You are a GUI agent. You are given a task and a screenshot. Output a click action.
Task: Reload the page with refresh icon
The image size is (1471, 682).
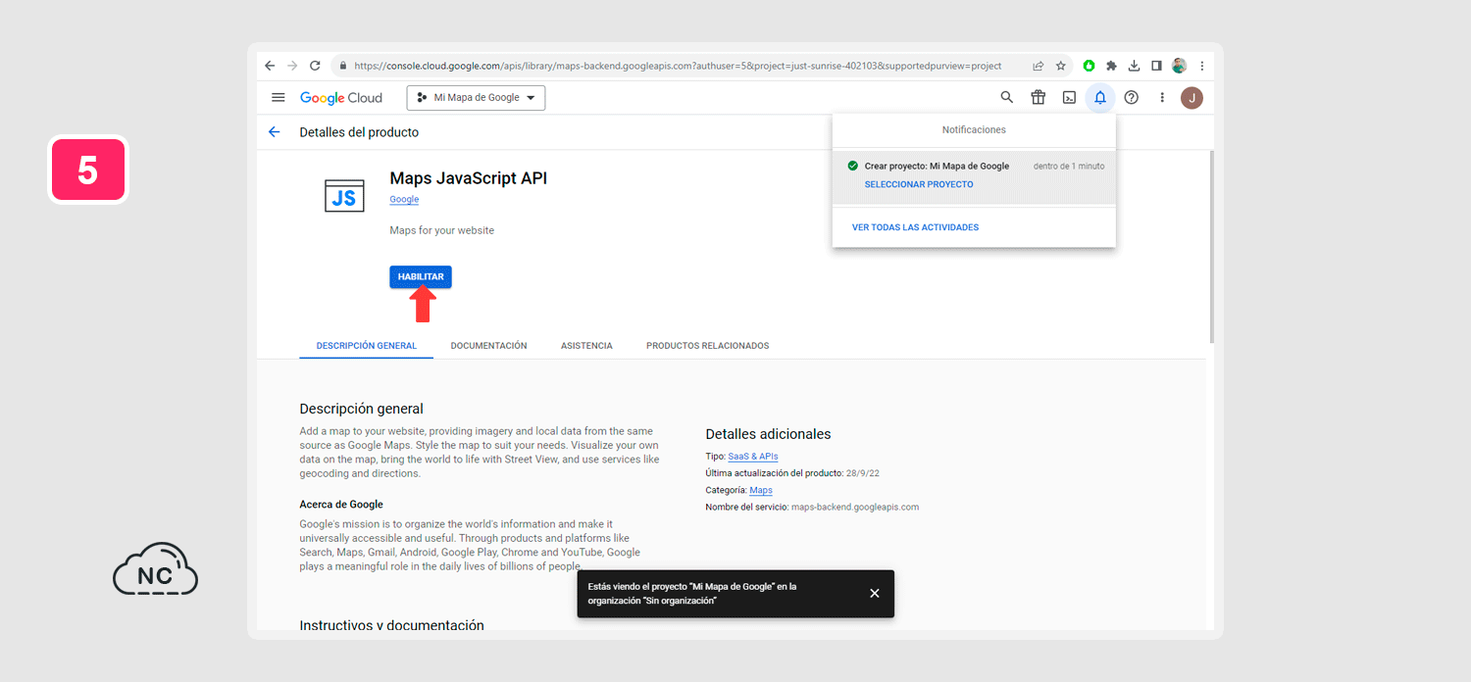pyautogui.click(x=315, y=66)
